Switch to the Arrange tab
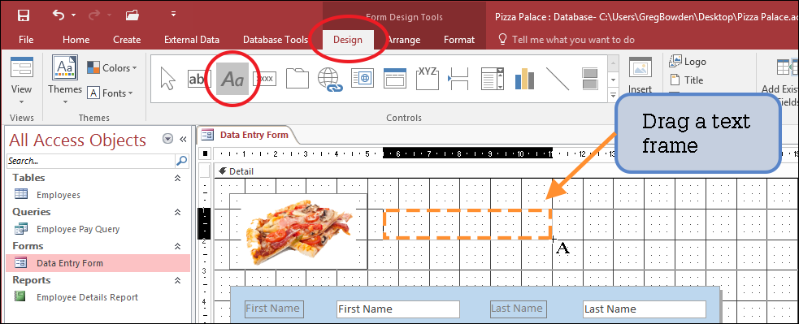The width and height of the screenshot is (799, 324). [x=403, y=40]
